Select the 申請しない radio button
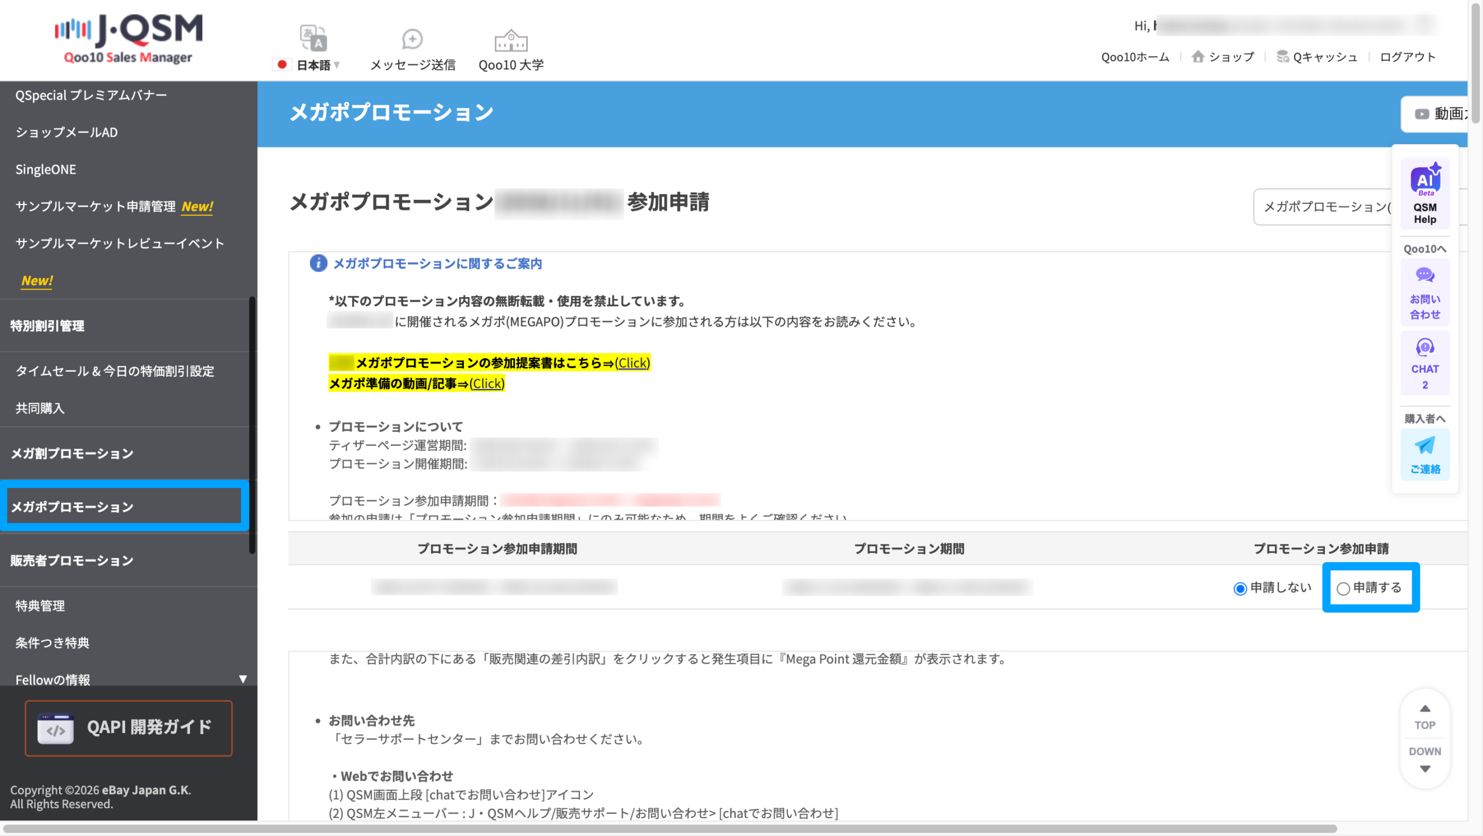This screenshot has height=836, width=1483. point(1240,589)
